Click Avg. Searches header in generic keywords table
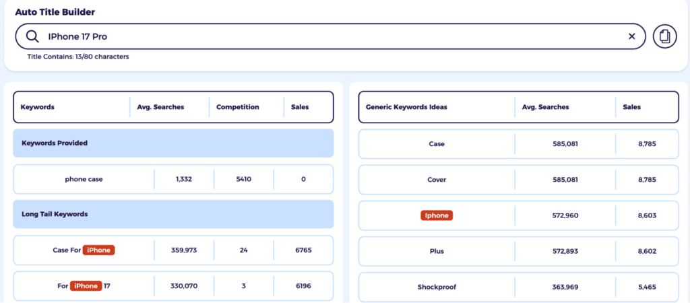 [x=545, y=107]
